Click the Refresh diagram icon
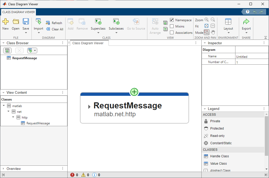269x178 pixels. point(48,23)
